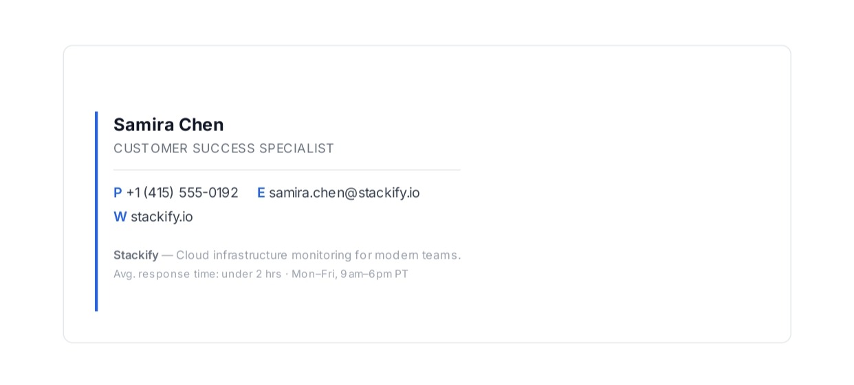Image resolution: width=854 pixels, height=385 pixels.
Task: Click the blue E email label
Action: [x=261, y=193]
